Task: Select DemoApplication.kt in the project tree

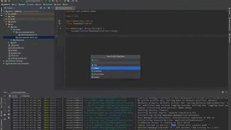Action: (x=29, y=35)
